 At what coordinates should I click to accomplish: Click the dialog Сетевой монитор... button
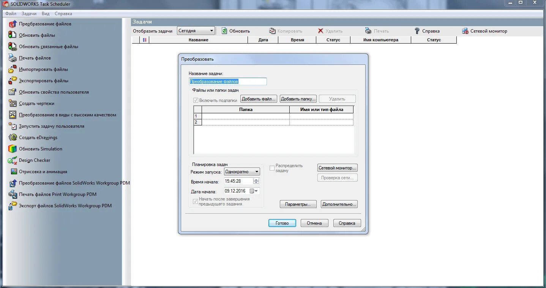338,168
